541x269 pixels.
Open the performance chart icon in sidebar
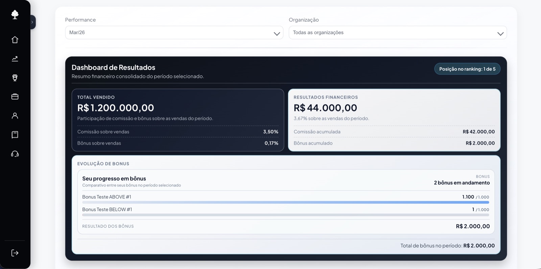pyautogui.click(x=15, y=59)
